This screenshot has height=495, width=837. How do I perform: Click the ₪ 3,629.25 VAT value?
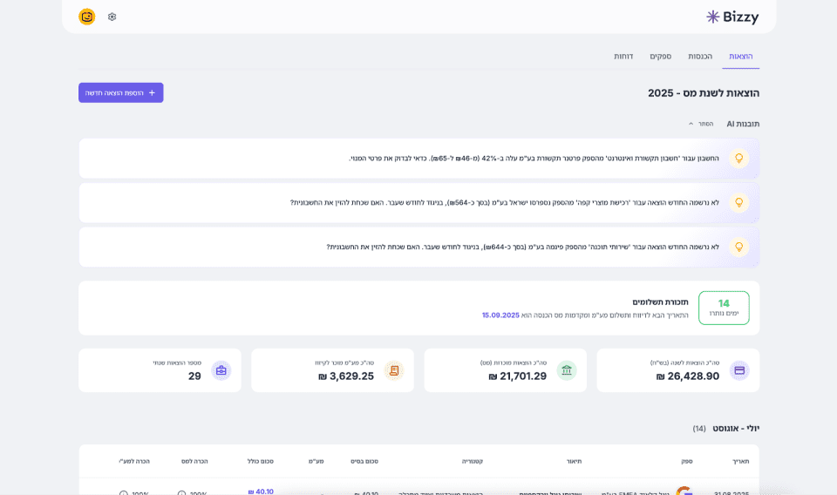(x=346, y=376)
